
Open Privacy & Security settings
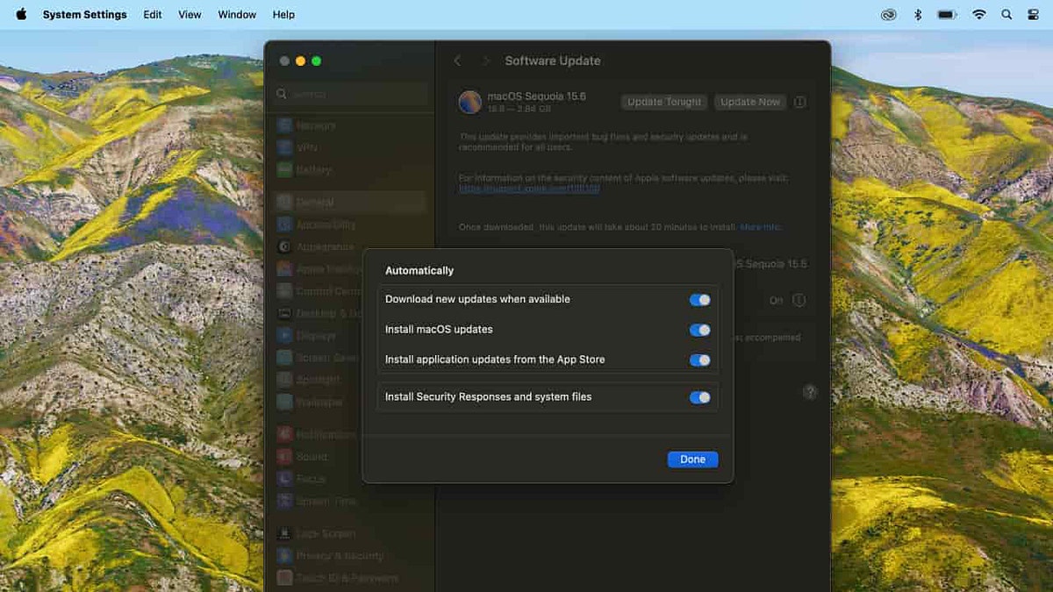click(x=283, y=555)
